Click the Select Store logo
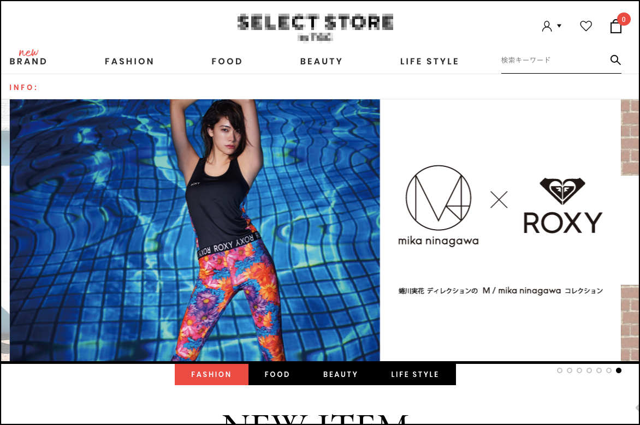The image size is (640, 425). coord(315,27)
